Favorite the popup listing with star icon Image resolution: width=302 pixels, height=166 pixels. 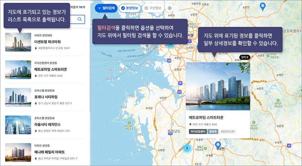click(246, 66)
